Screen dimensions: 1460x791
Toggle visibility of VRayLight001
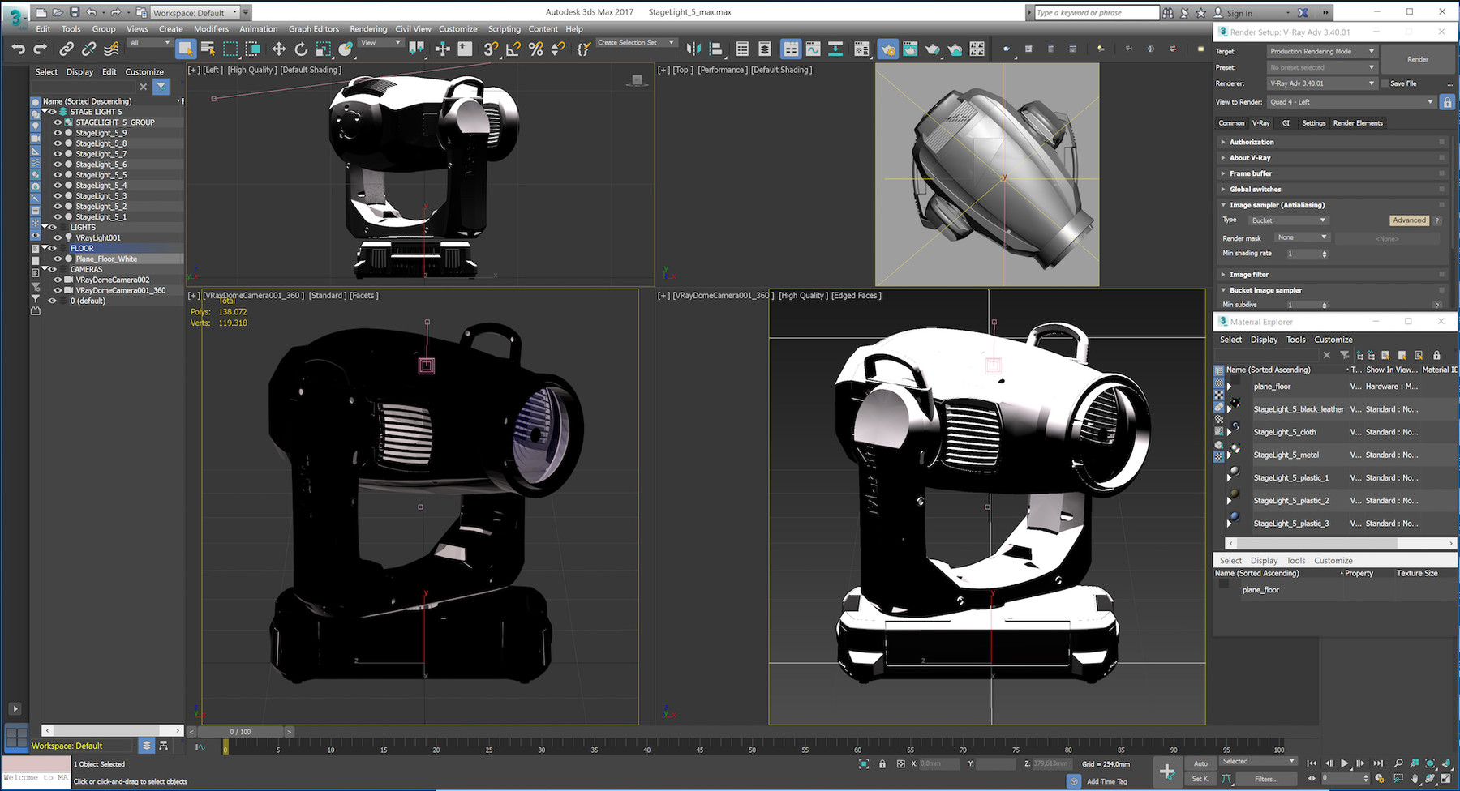(x=58, y=237)
